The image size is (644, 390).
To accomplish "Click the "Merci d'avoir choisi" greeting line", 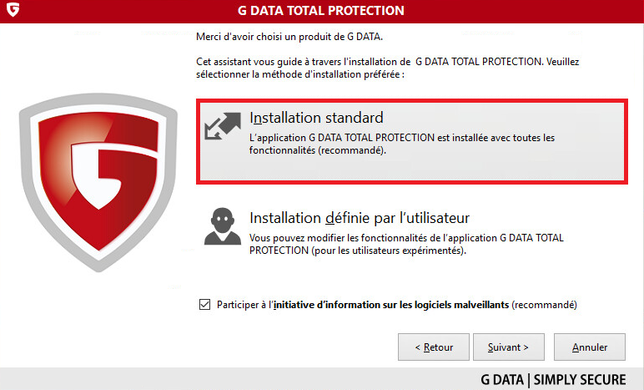I will (289, 37).
